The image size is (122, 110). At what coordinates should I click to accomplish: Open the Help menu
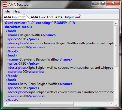click(x=17, y=11)
